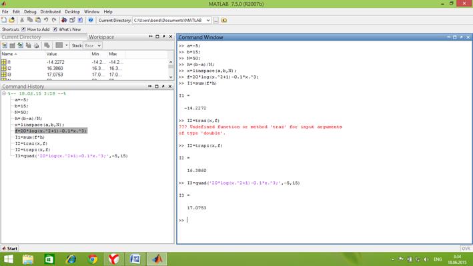
Task: Open MATLAB Help blue question icon
Action: point(91,20)
